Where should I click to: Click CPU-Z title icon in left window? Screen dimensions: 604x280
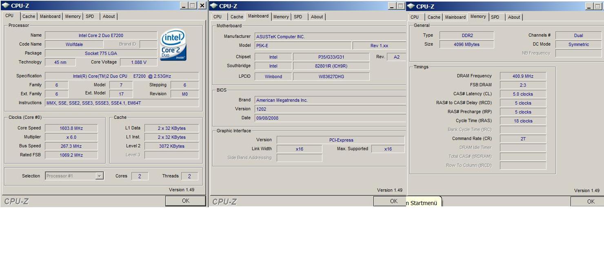coord(6,6)
